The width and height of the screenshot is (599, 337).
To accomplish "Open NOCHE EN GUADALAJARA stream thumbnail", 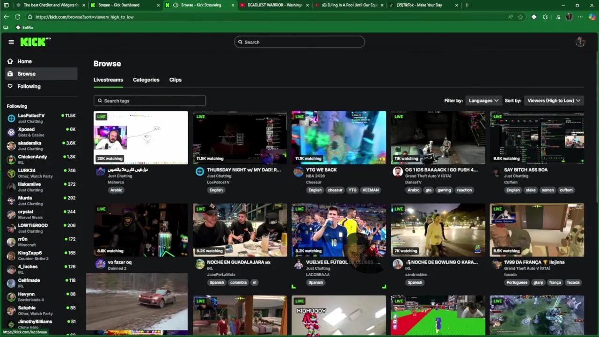I will (240, 230).
